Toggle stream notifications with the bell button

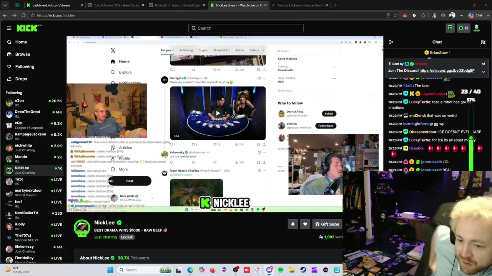pyautogui.click(x=293, y=224)
